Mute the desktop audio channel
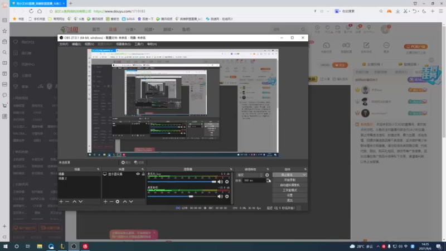Screen dimensions: 446x251 click(x=220, y=196)
